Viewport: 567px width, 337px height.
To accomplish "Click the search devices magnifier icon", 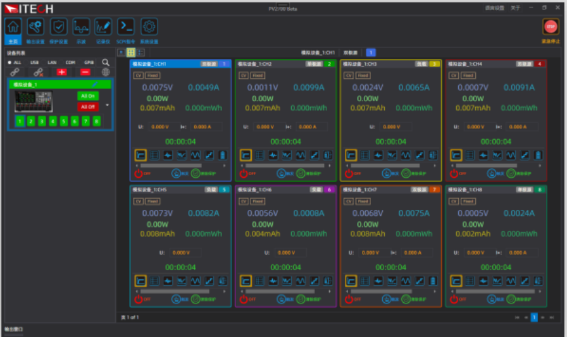I will click(106, 63).
